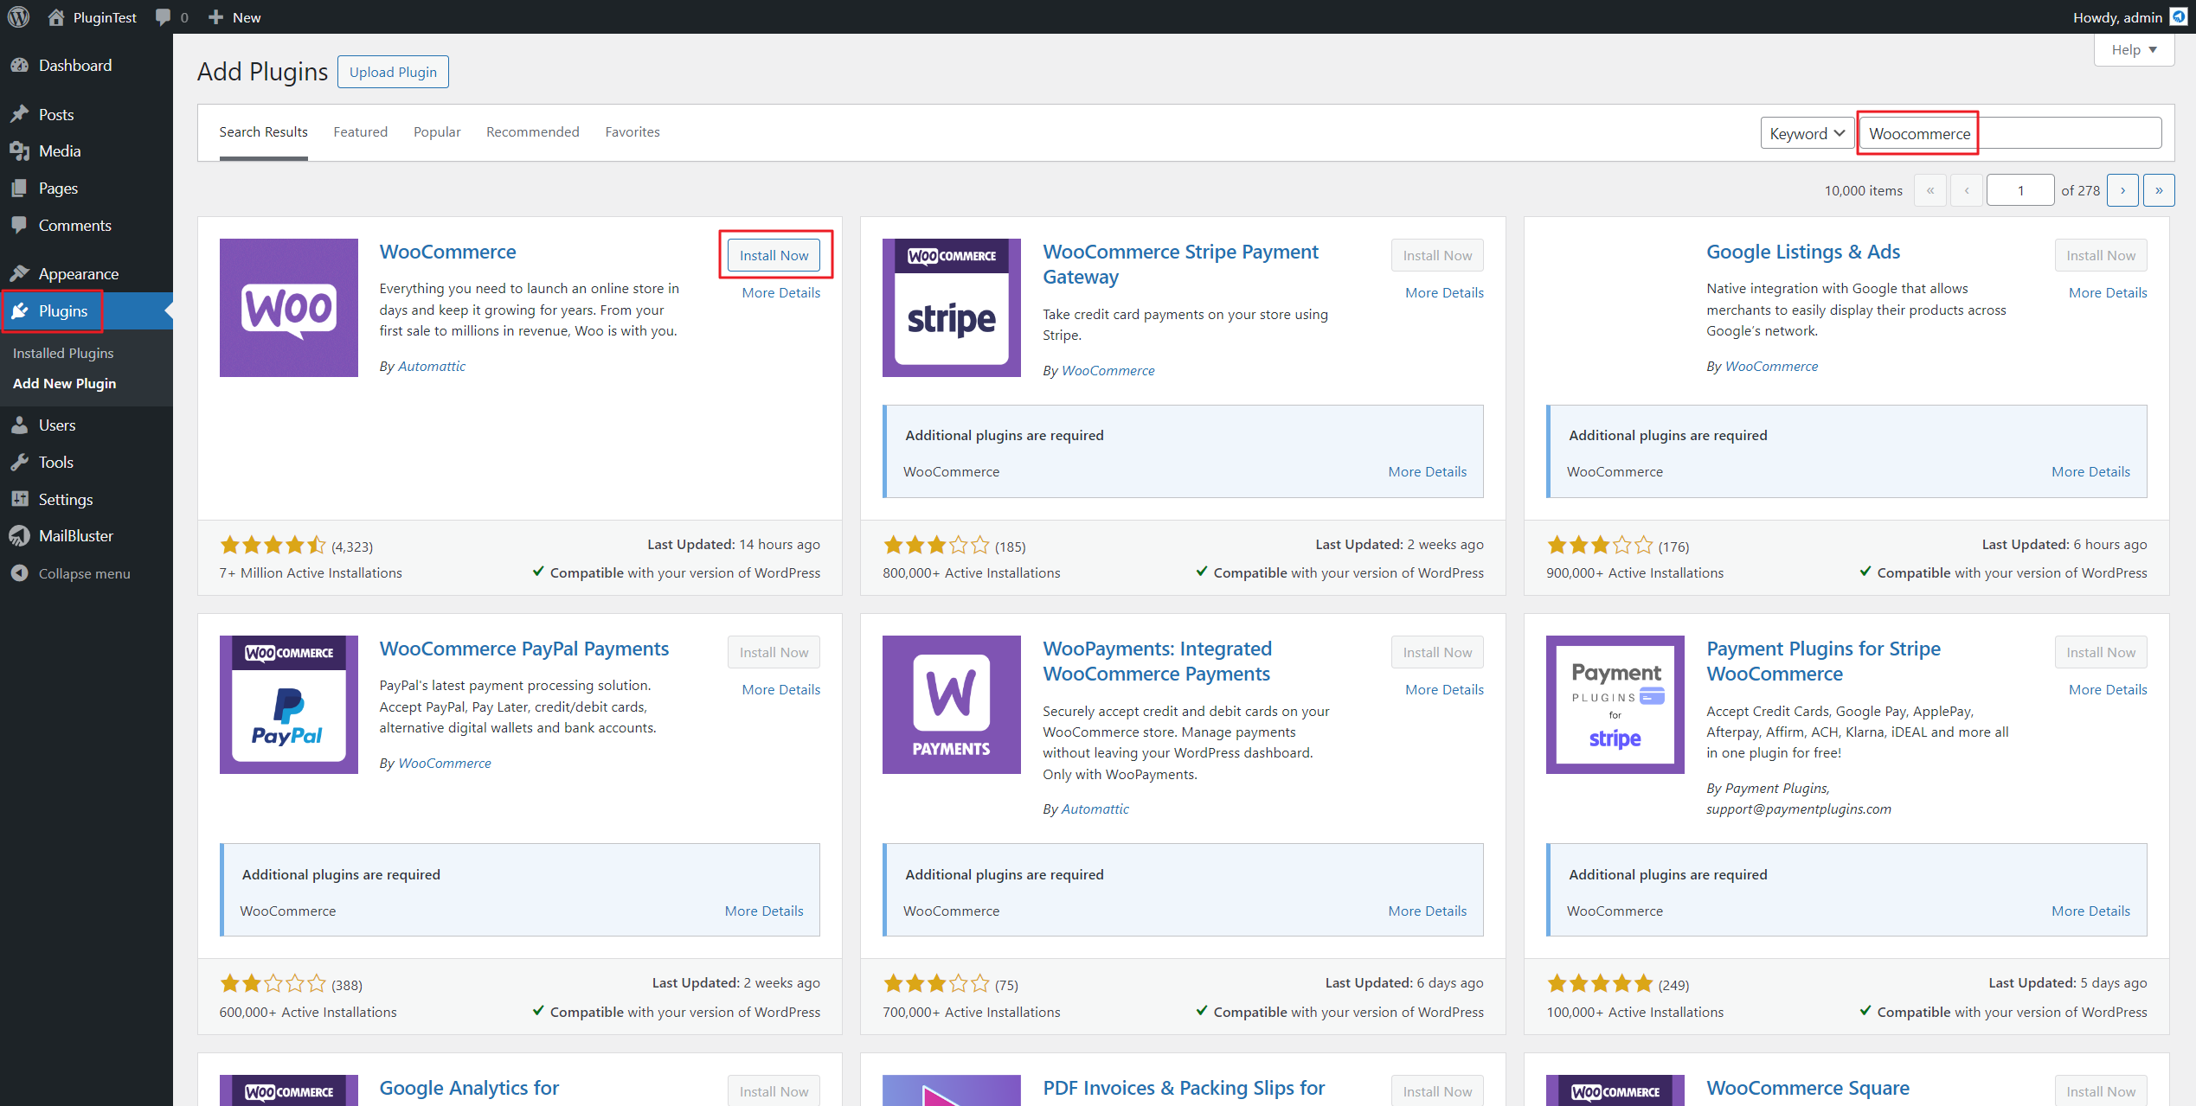Screen dimensions: 2196x1106
Task: Open the PluginTest home icon
Action: pyautogui.click(x=57, y=16)
